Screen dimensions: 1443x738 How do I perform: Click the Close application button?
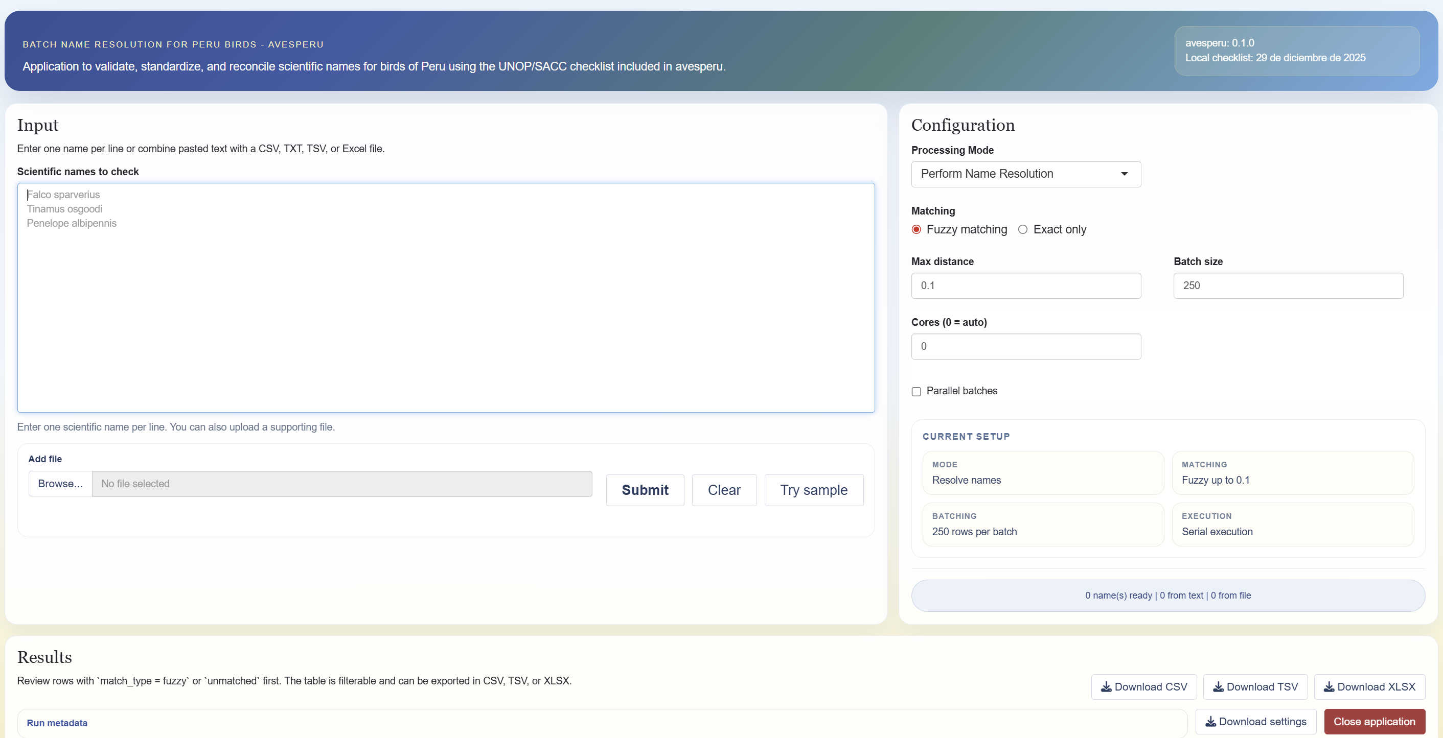(x=1374, y=721)
